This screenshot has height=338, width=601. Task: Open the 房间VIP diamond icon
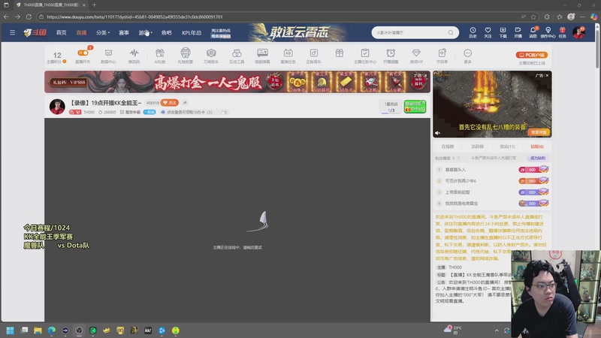click(416, 56)
